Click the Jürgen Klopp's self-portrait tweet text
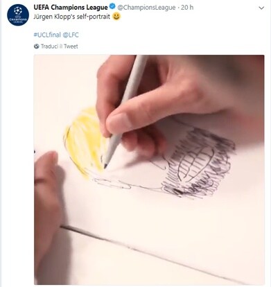271x287 pixels. pos(72,17)
